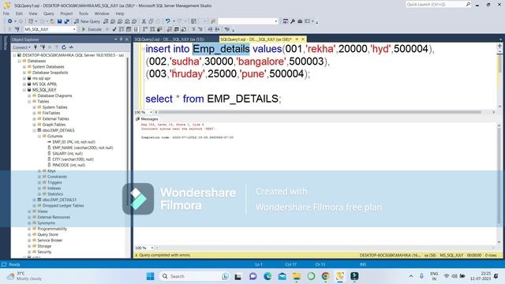This screenshot has height=284, width=505.
Task: Click the Connect Object Explorer plug icon
Action: [36, 47]
